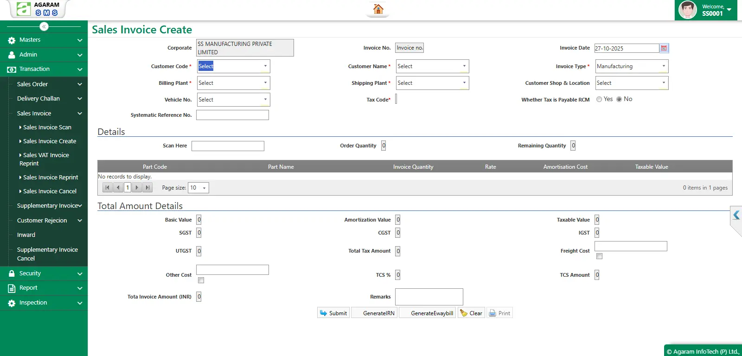The image size is (742, 356).
Task: Select No for Tax Payable RCM
Action: 619,99
